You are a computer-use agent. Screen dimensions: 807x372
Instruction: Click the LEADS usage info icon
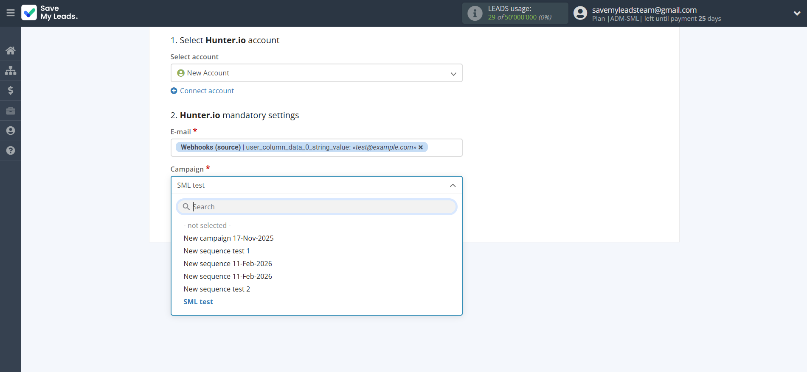click(x=475, y=13)
